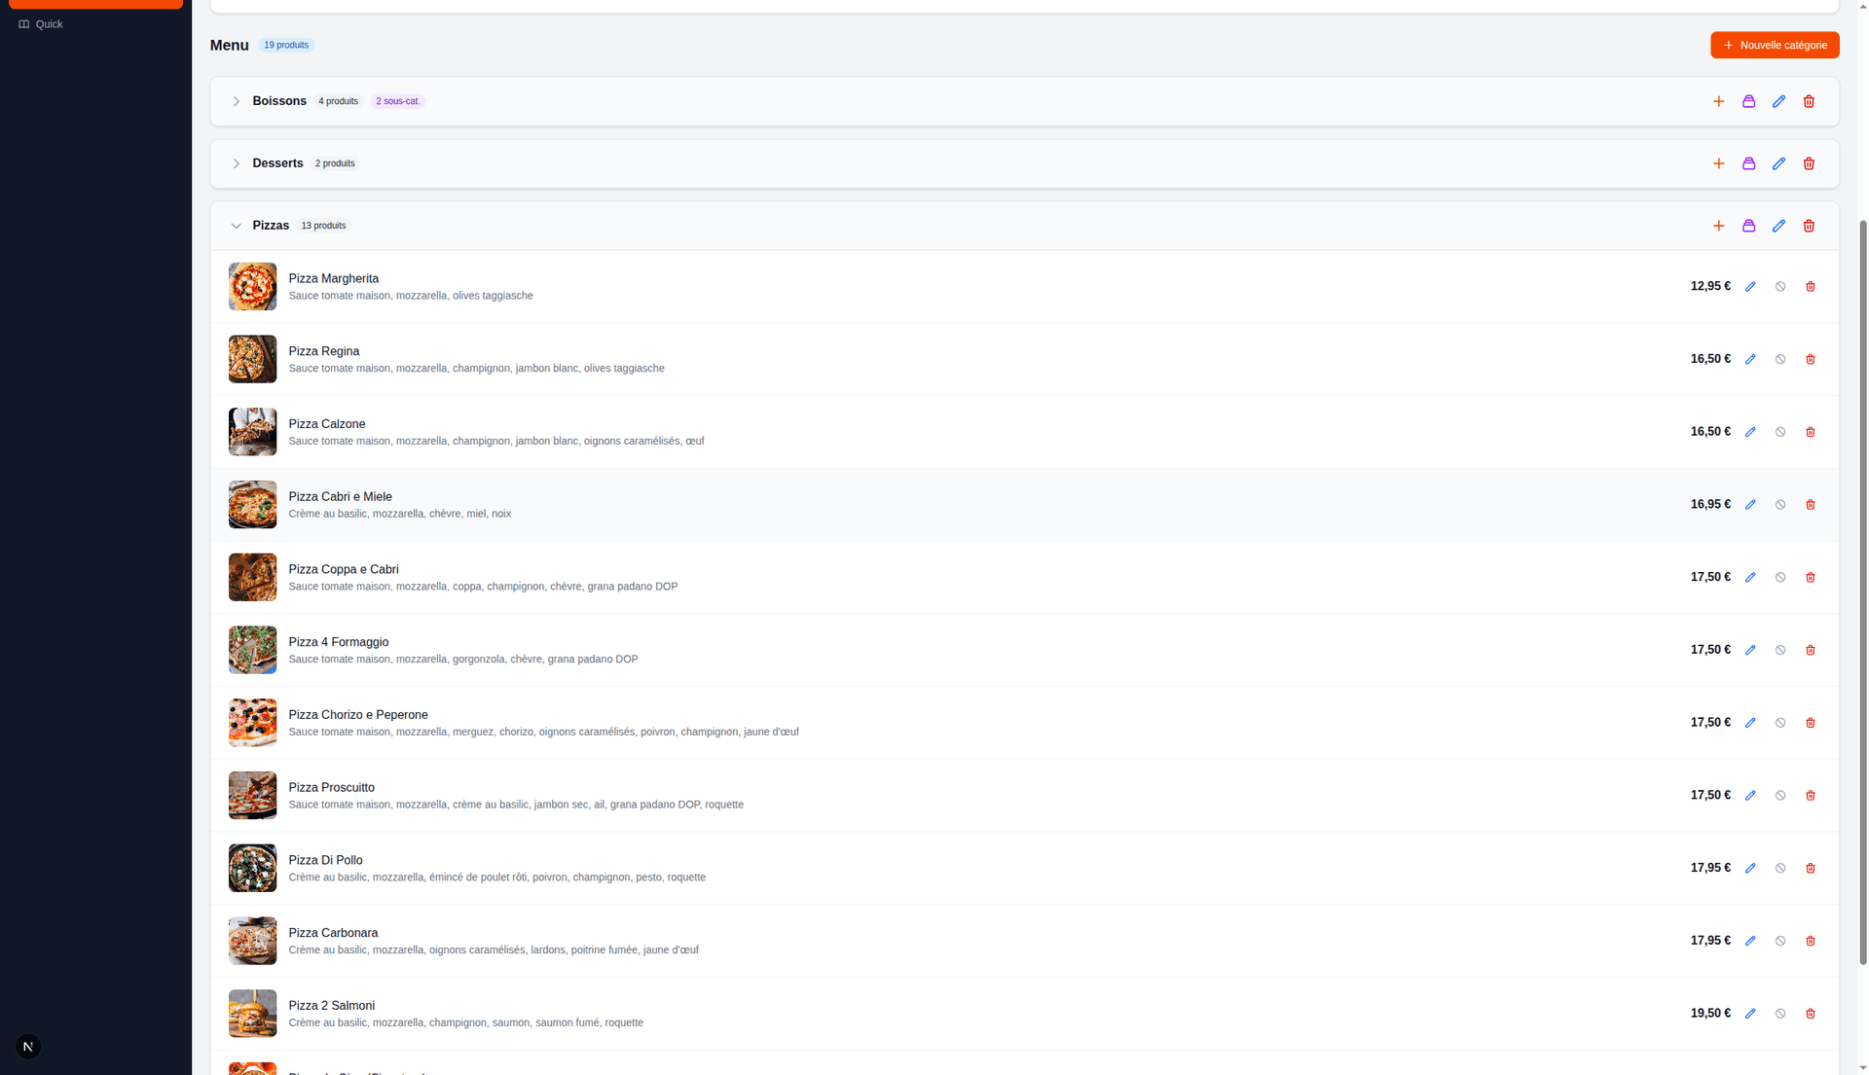Screen dimensions: 1869x1075
Task: Disable availability of Pizza Calzone
Action: pyautogui.click(x=1780, y=432)
